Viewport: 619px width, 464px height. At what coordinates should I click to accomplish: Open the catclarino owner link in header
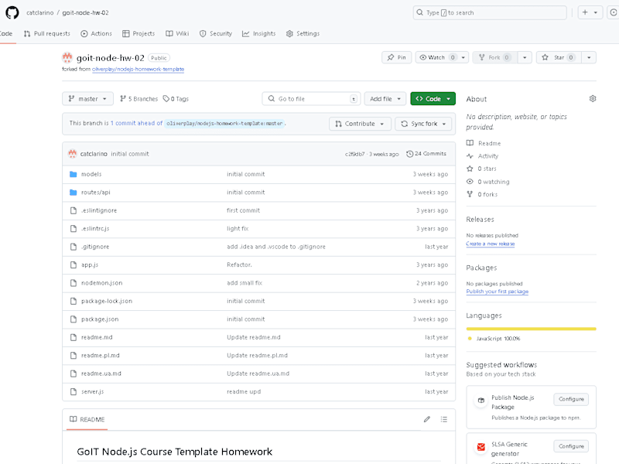(40, 12)
